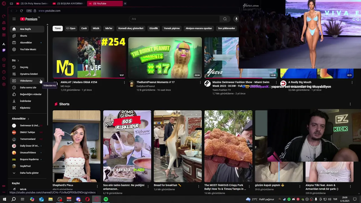Open options for A Really Big Mouth

coord(352,82)
